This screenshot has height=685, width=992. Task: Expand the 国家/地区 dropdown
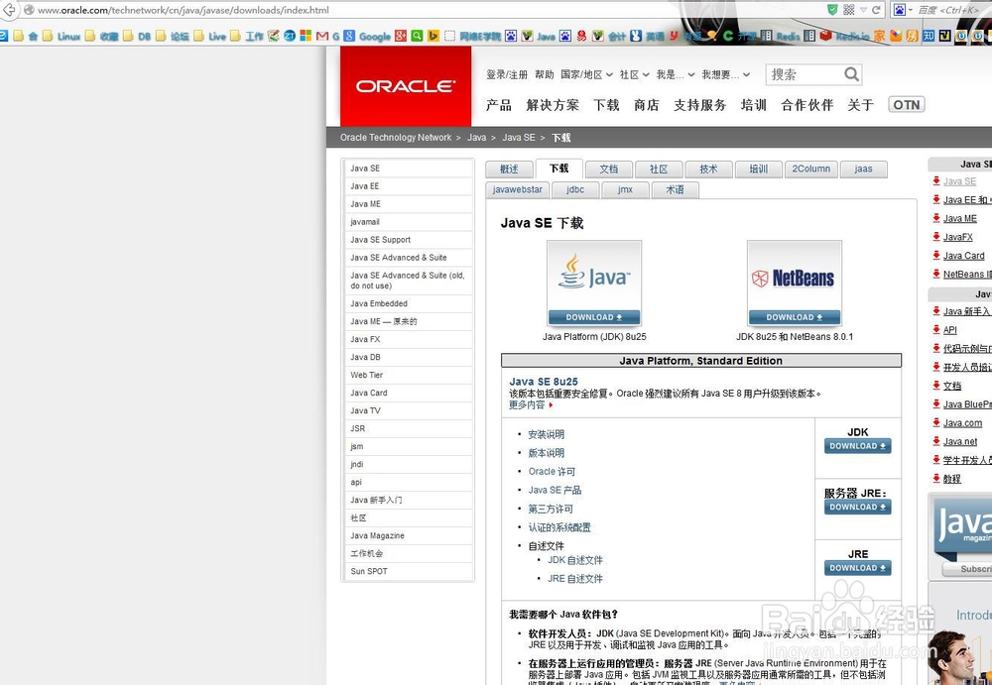(586, 74)
